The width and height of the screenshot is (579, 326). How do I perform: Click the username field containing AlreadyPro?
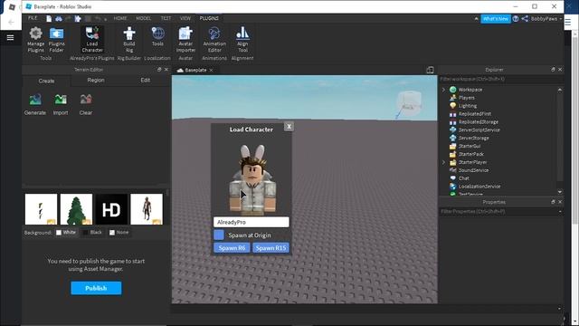coord(252,222)
